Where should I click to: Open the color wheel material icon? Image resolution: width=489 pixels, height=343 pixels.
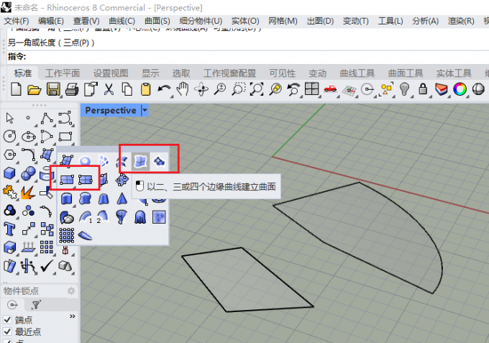(x=460, y=89)
